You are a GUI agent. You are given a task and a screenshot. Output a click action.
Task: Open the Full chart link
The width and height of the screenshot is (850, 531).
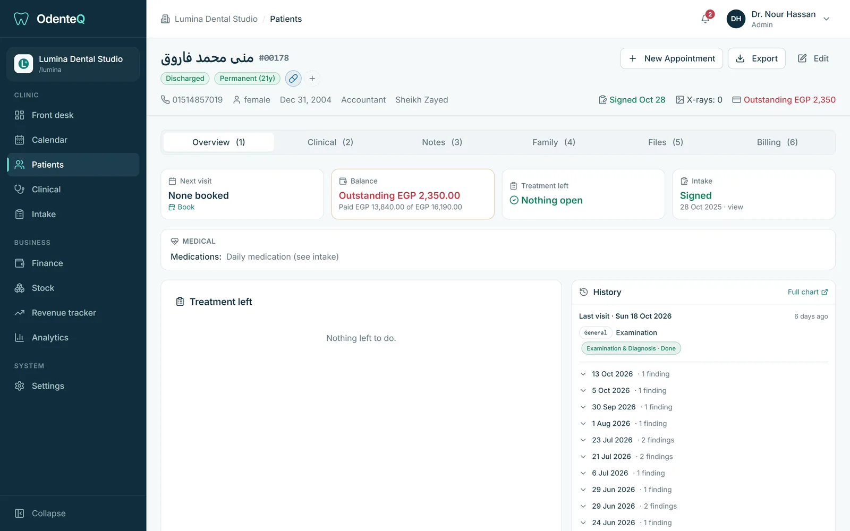coord(807,292)
